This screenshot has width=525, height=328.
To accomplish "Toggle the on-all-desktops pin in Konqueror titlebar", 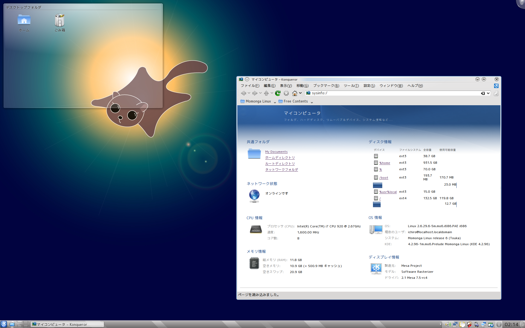I will tap(247, 79).
